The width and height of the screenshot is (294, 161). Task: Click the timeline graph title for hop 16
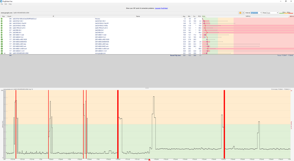tap(18, 89)
